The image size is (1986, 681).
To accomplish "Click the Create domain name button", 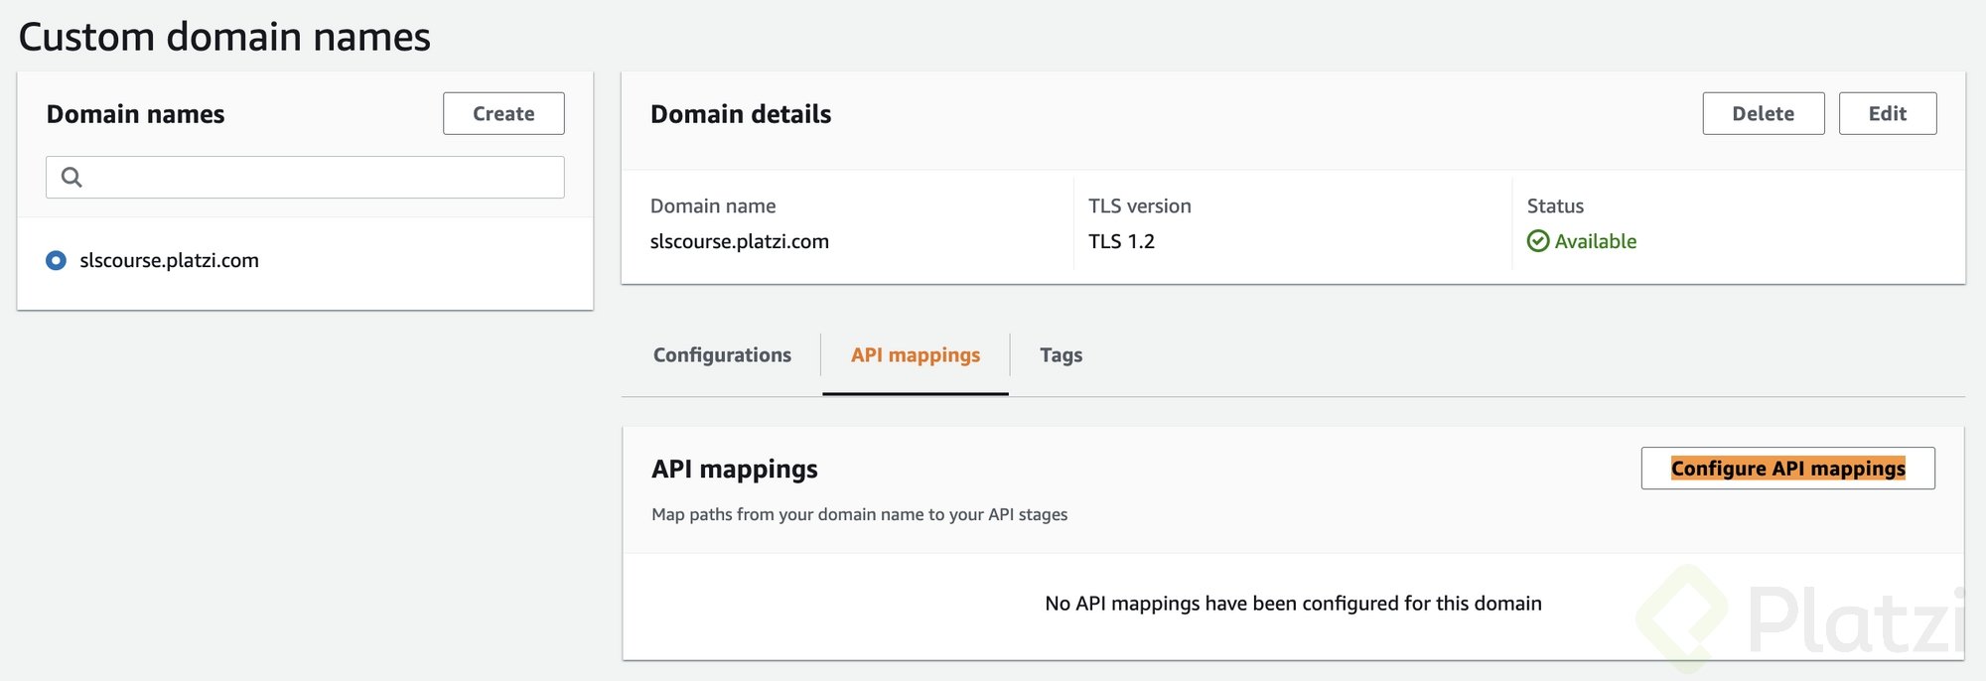I will tap(503, 113).
